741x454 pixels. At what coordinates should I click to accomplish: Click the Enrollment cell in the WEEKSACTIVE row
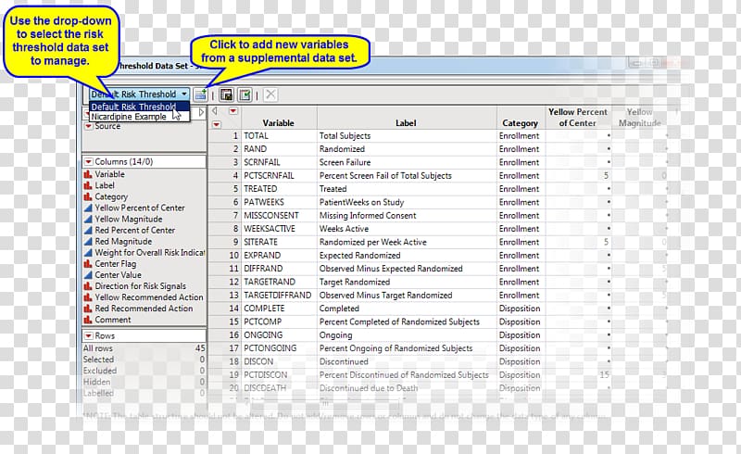pyautogui.click(x=519, y=229)
